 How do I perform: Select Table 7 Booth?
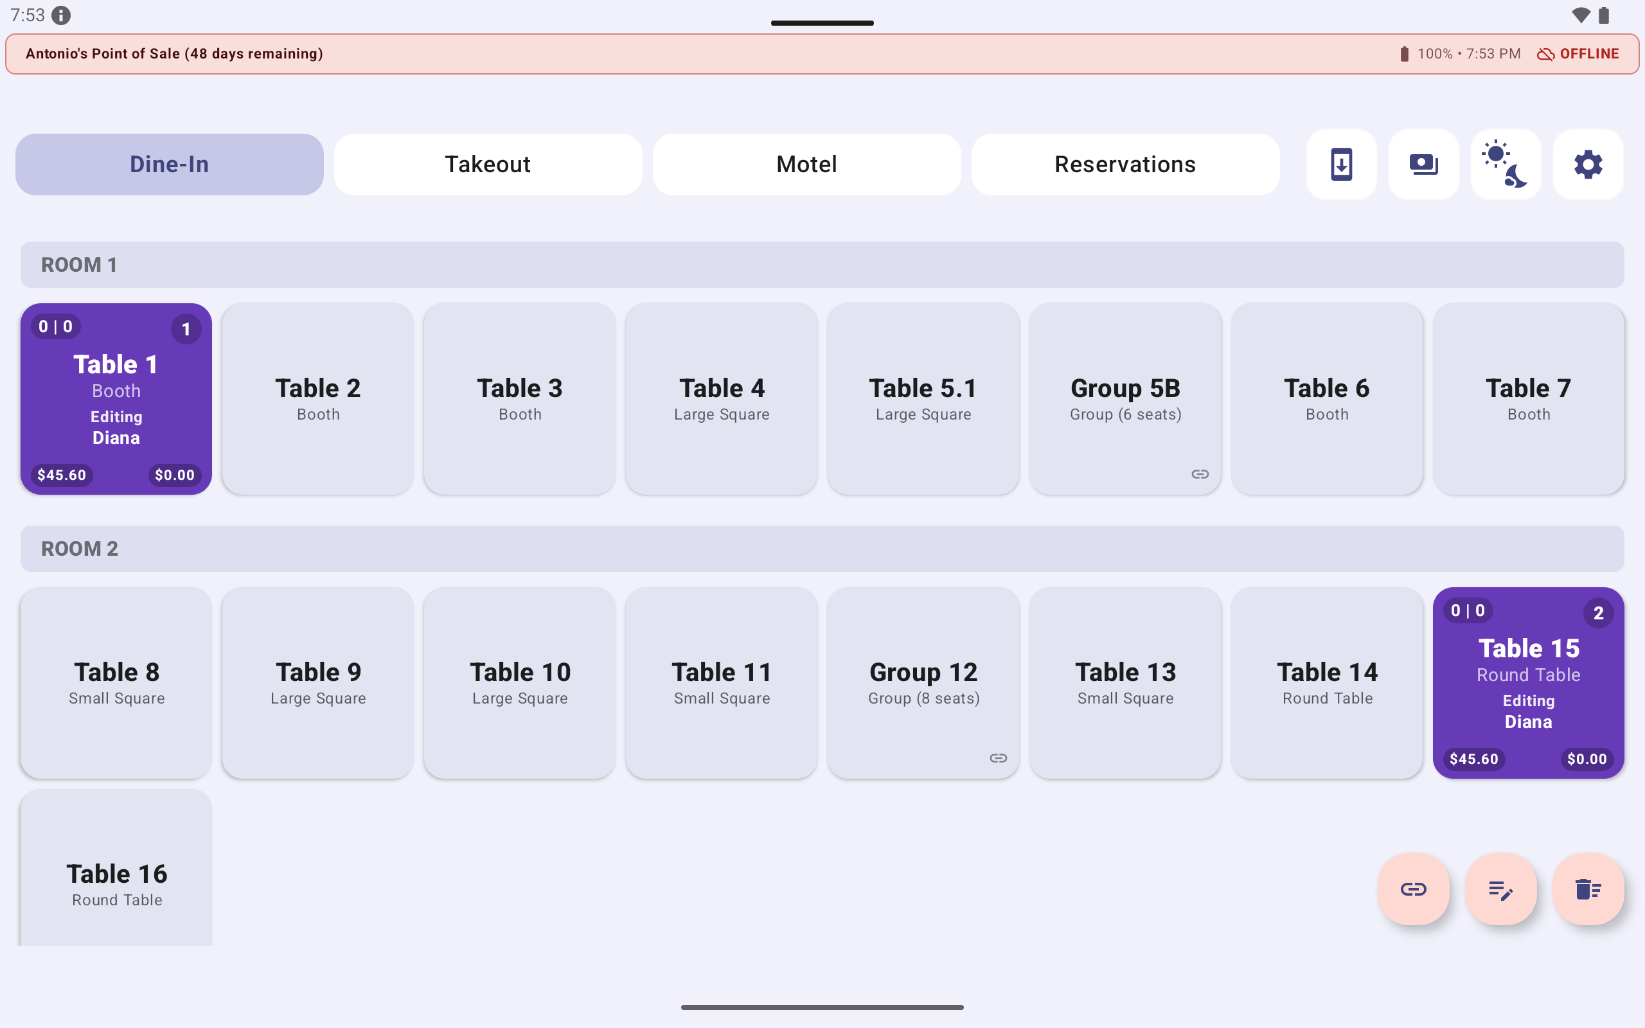[1529, 399]
